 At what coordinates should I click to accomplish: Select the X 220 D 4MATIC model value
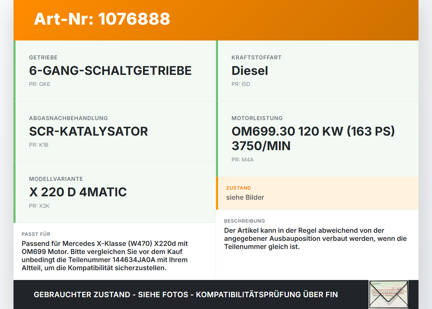pos(78,192)
